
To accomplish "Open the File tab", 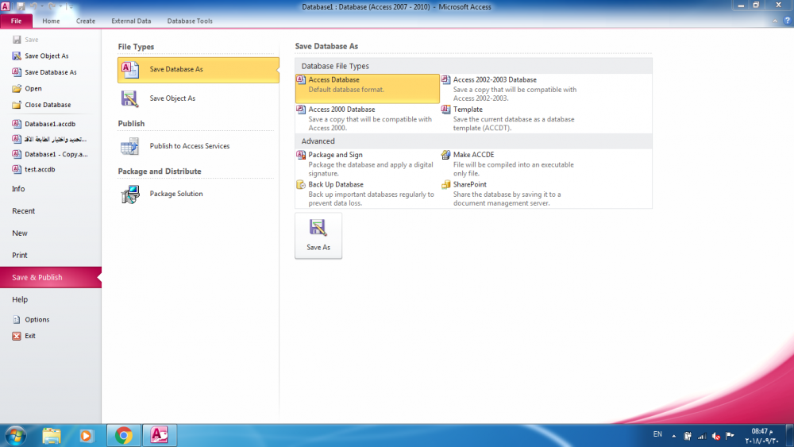I will pos(16,21).
